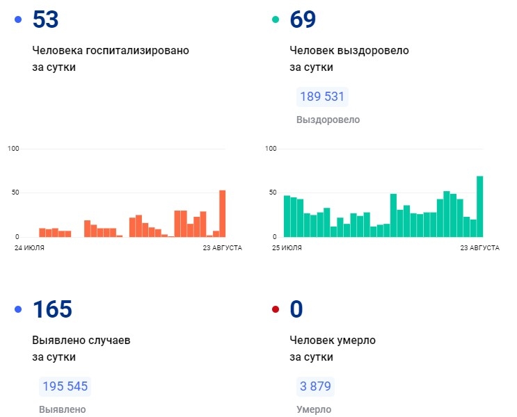Click the tallest green bar in recovery chart
This screenshot has height=417, width=517.
coord(479,206)
